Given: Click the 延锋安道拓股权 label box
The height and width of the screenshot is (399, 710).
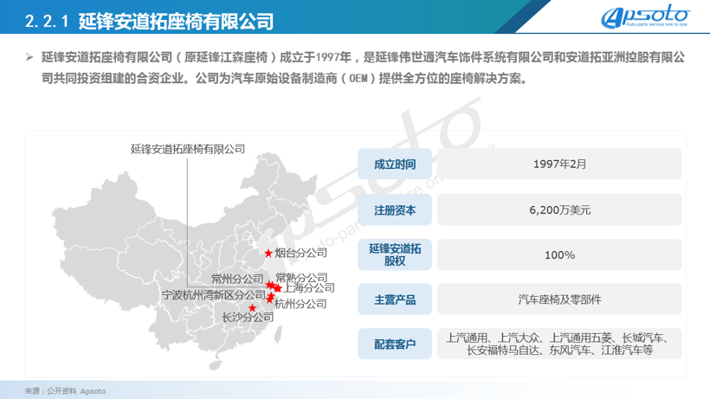Looking at the screenshot, I should 395,254.
